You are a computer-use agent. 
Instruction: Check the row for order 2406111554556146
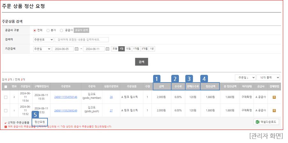coord(6,97)
